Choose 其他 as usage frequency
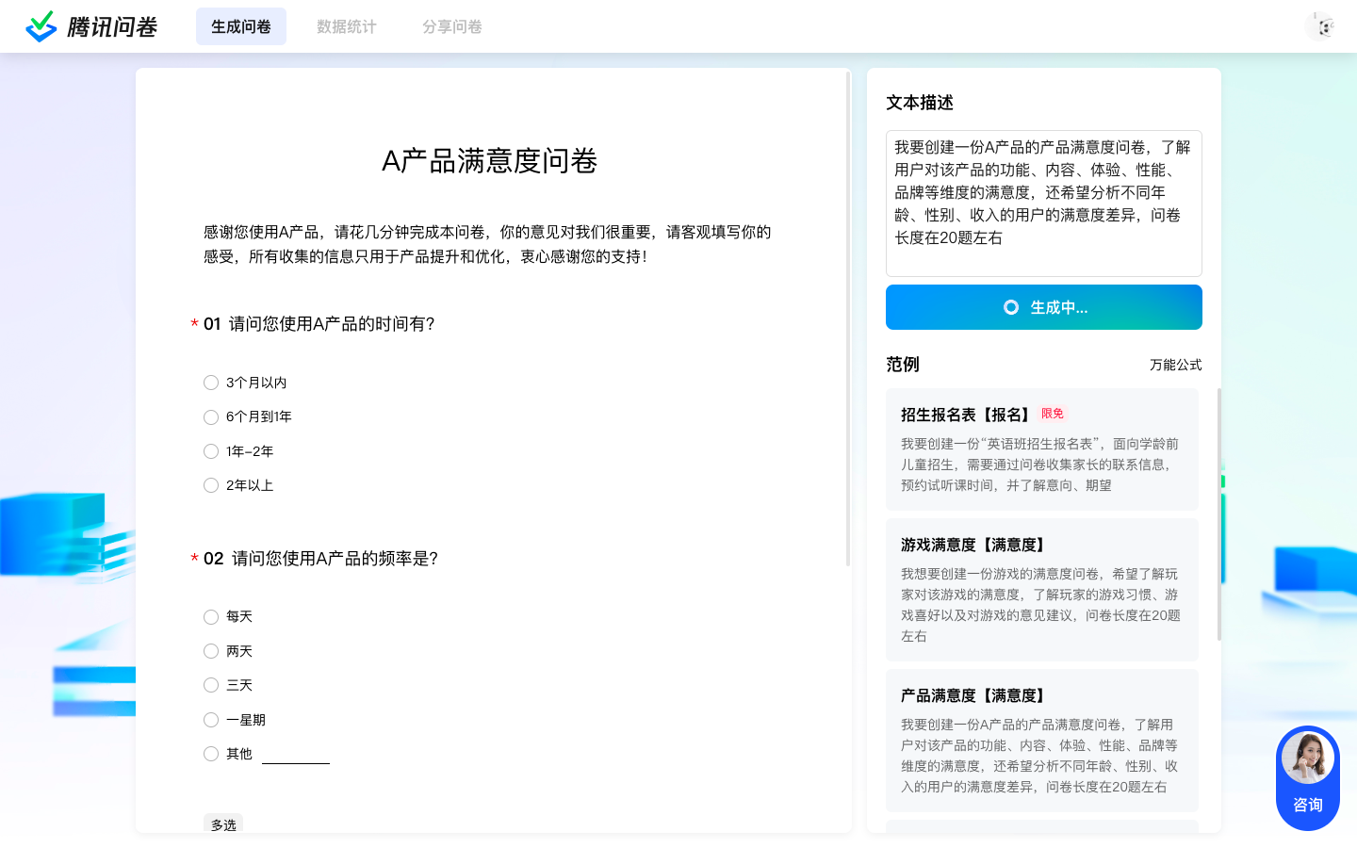The width and height of the screenshot is (1357, 848). [211, 754]
